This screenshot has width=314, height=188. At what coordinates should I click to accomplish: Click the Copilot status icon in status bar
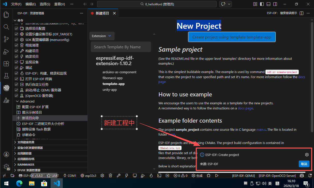click(302, 176)
